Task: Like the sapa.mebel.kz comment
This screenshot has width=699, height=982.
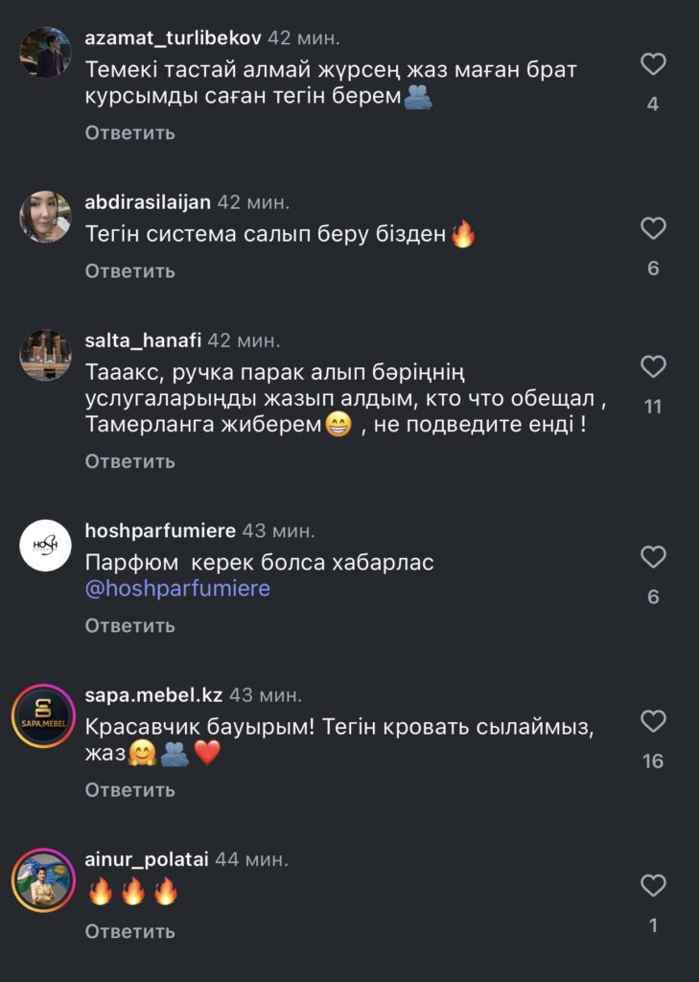Action: (x=653, y=722)
